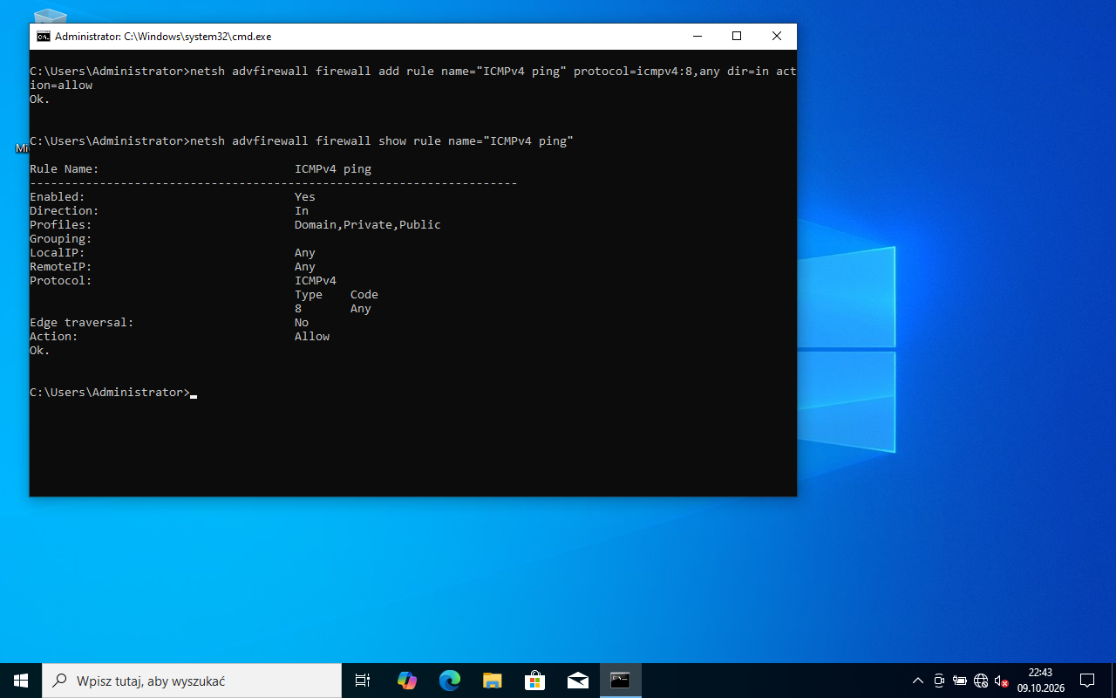This screenshot has height=698, width=1116.
Task: Maximize the cmd.exe window
Action: coord(737,36)
